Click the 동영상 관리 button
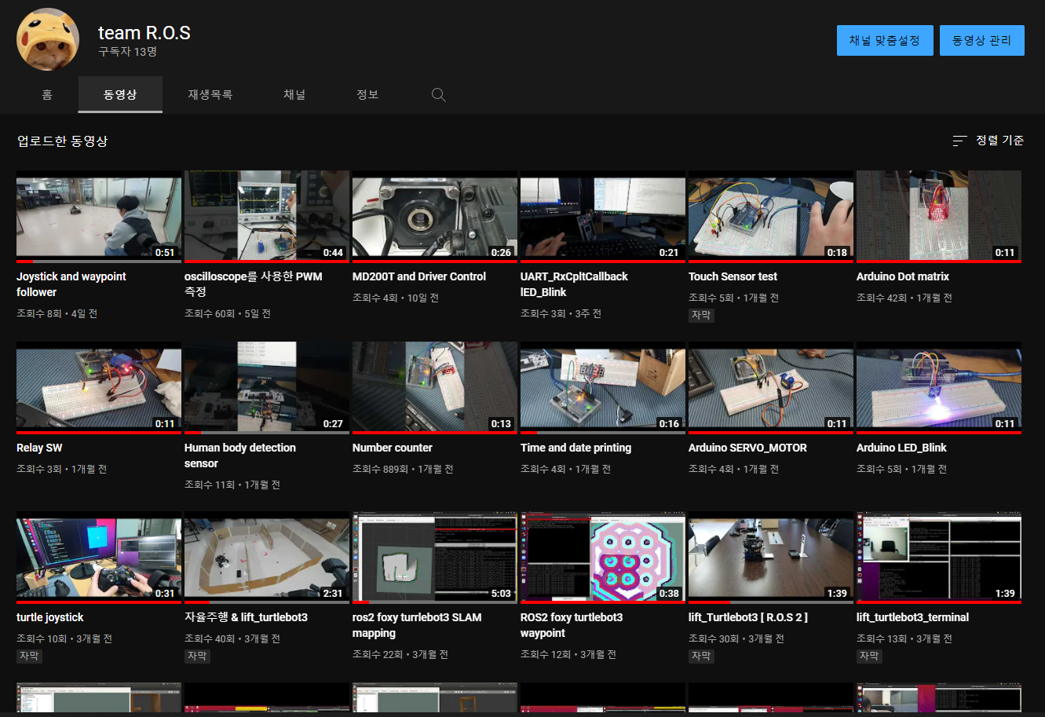The width and height of the screenshot is (1045, 717). [x=981, y=40]
